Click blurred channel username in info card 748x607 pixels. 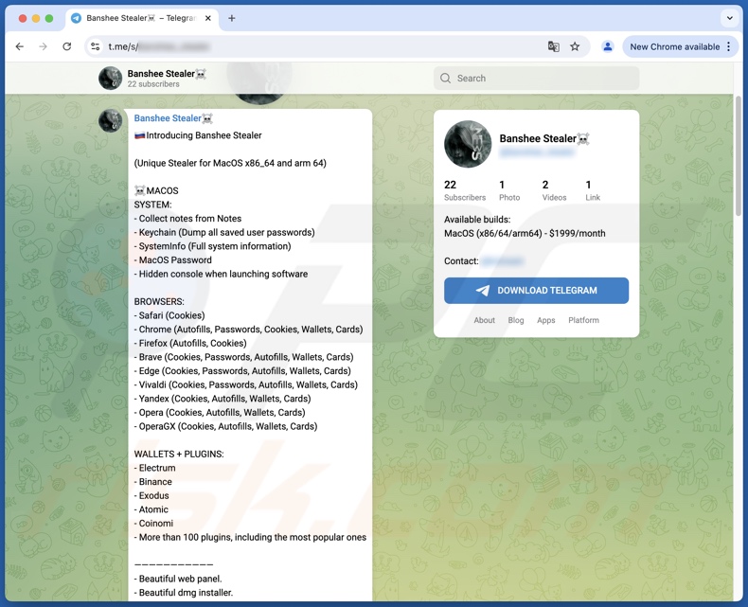click(537, 152)
